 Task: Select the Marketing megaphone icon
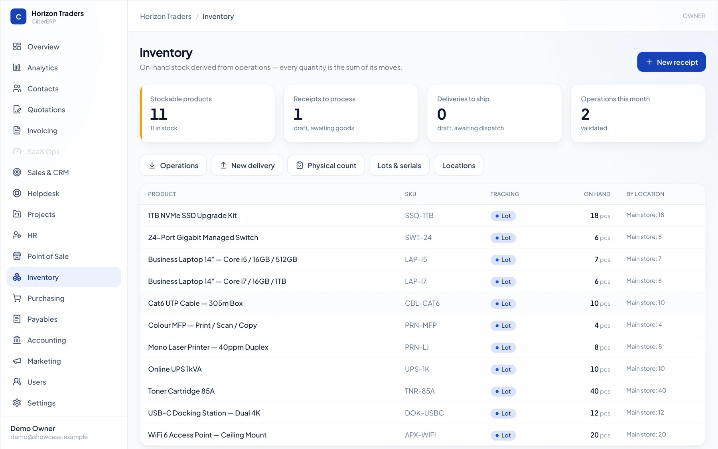point(17,361)
